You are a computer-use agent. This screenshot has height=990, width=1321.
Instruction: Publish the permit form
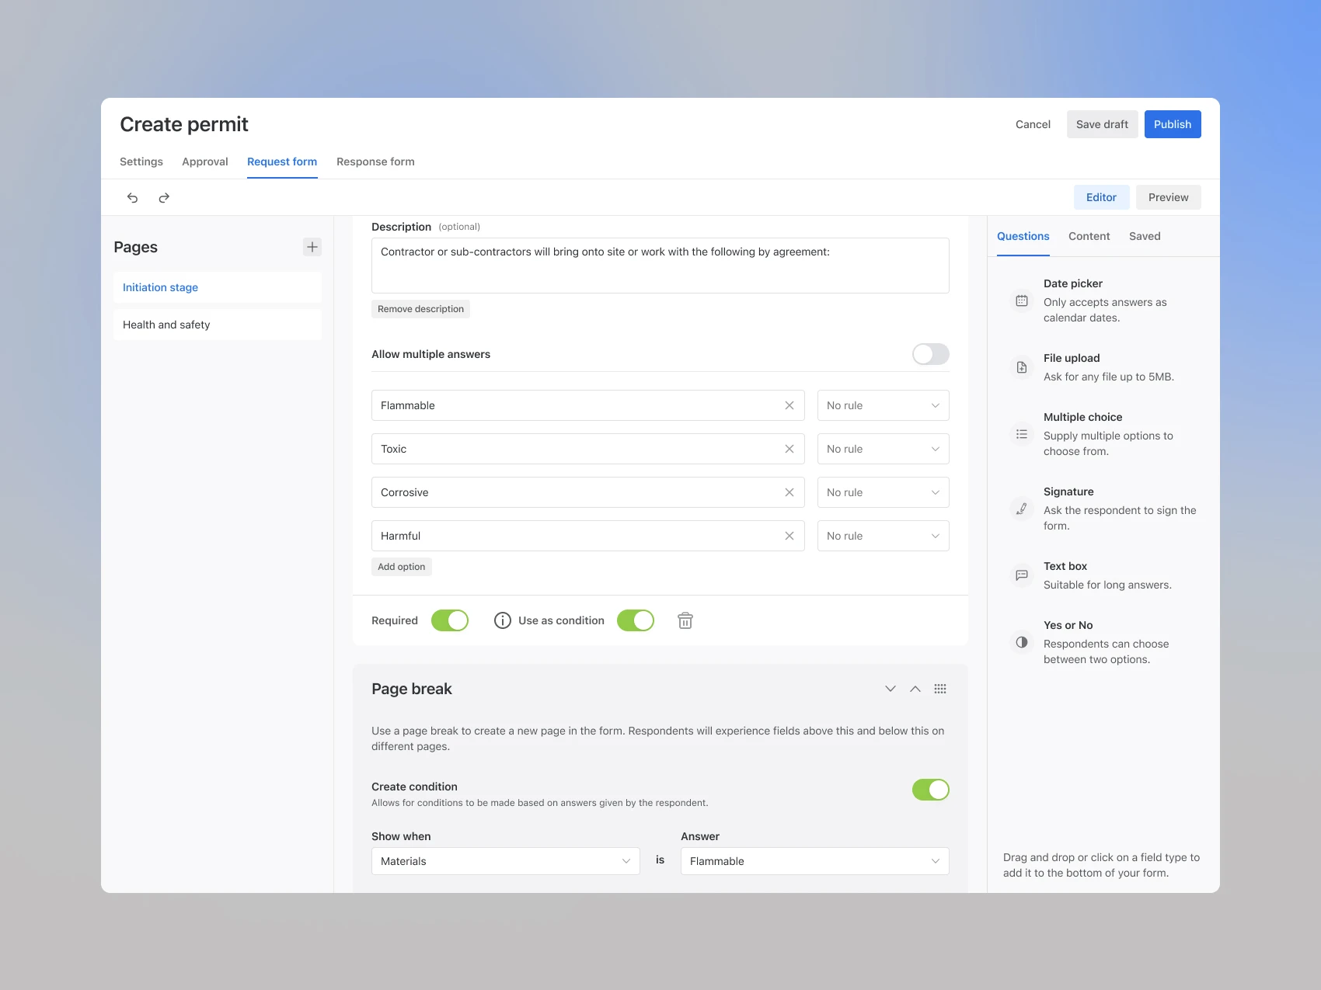(1173, 123)
